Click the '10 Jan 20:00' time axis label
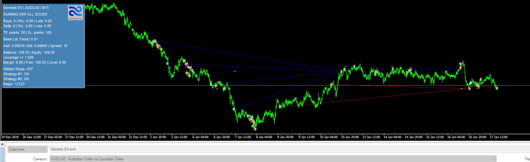This screenshot has height=162, width=530. [x=350, y=137]
